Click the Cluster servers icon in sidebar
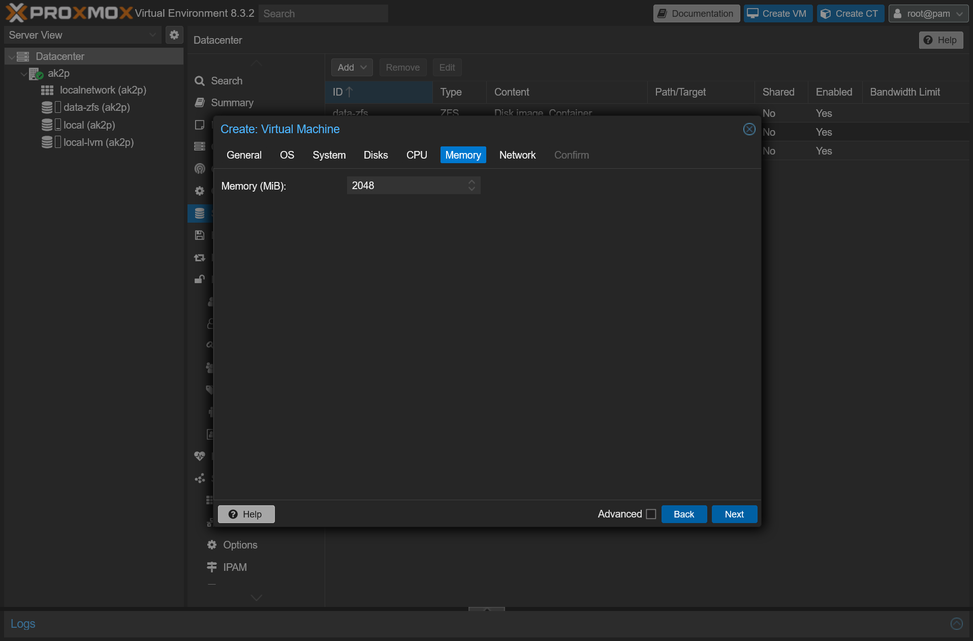The width and height of the screenshot is (973, 641). pyautogui.click(x=200, y=146)
